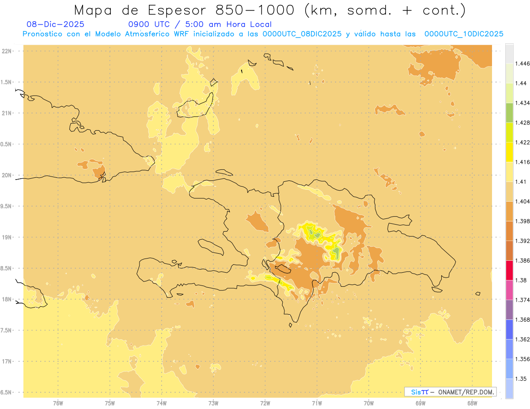Screen dimensions: 530x409
Task: Click the longitude label '74W'
Action: (162, 403)
